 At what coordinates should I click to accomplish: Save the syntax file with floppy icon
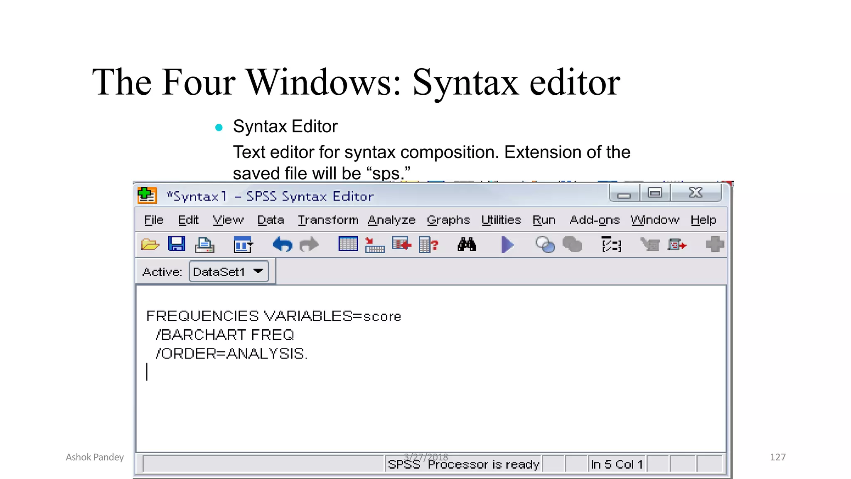pyautogui.click(x=177, y=244)
